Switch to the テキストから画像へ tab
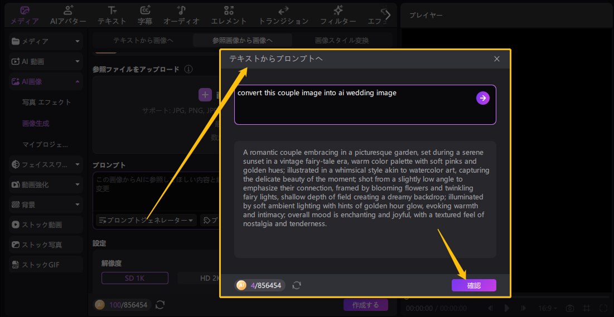 143,41
